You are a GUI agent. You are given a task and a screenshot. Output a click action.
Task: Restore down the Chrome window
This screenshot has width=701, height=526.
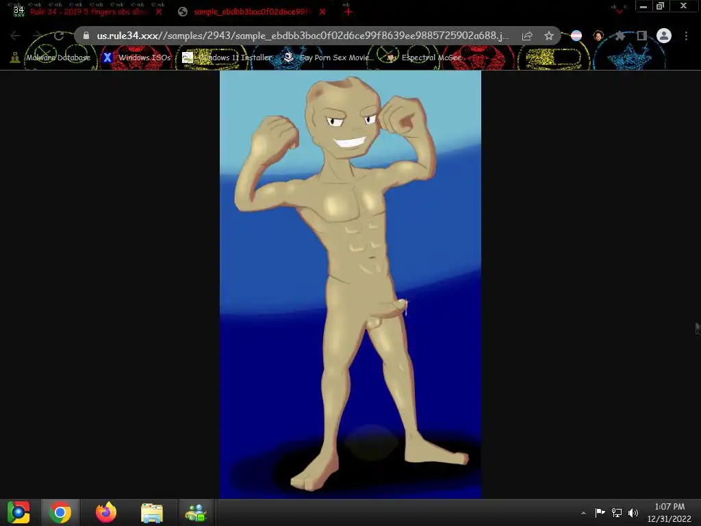click(661, 6)
